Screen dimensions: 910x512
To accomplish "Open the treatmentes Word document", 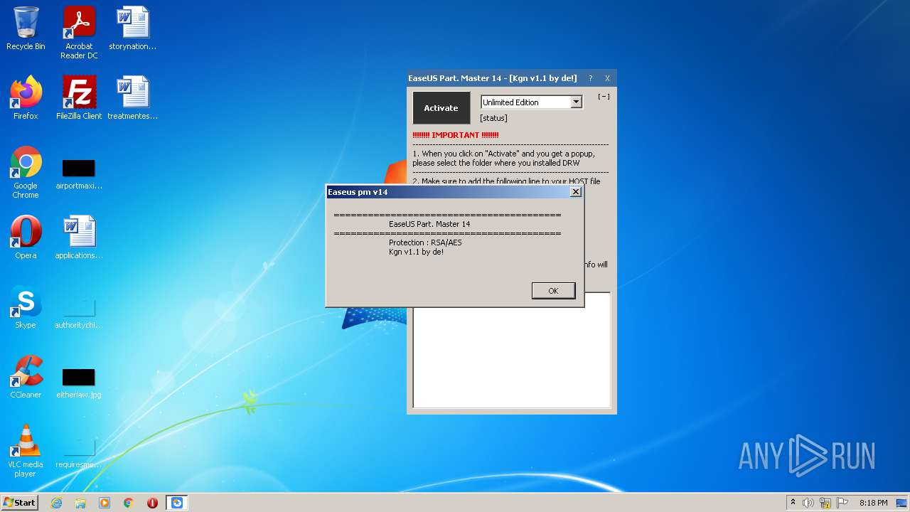I will (133, 98).
